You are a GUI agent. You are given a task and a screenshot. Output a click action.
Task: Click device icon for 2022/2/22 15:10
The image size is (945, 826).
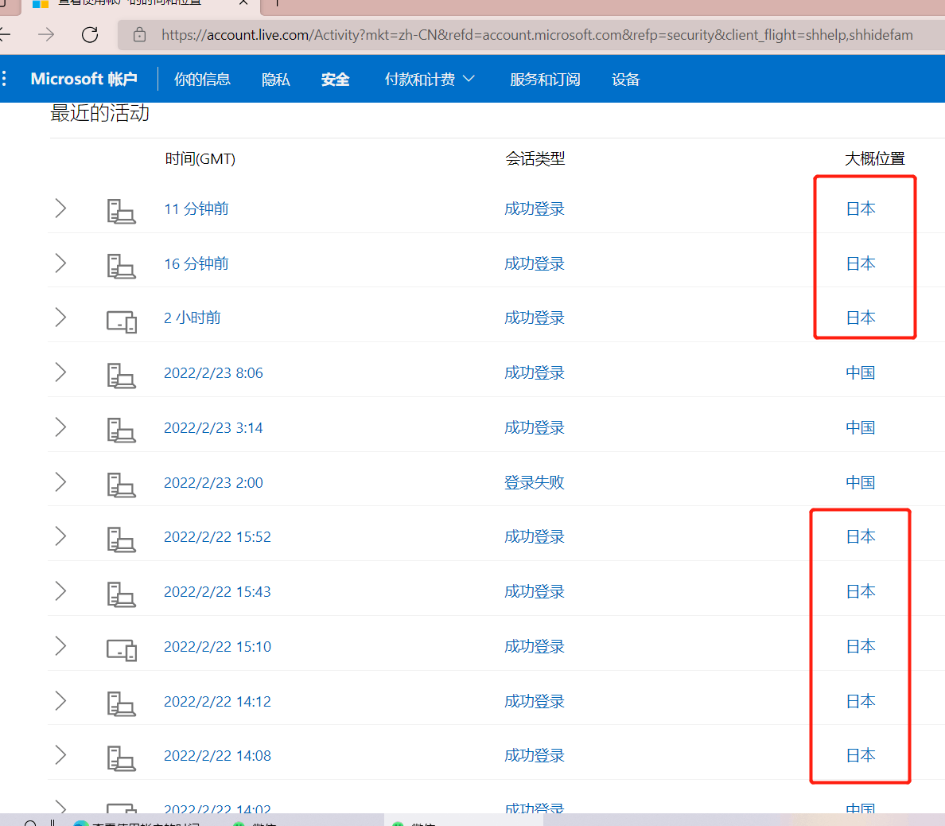click(122, 651)
